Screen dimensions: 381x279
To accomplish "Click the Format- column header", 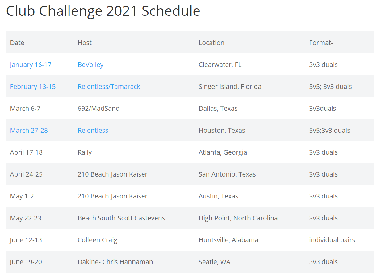I will point(321,43).
